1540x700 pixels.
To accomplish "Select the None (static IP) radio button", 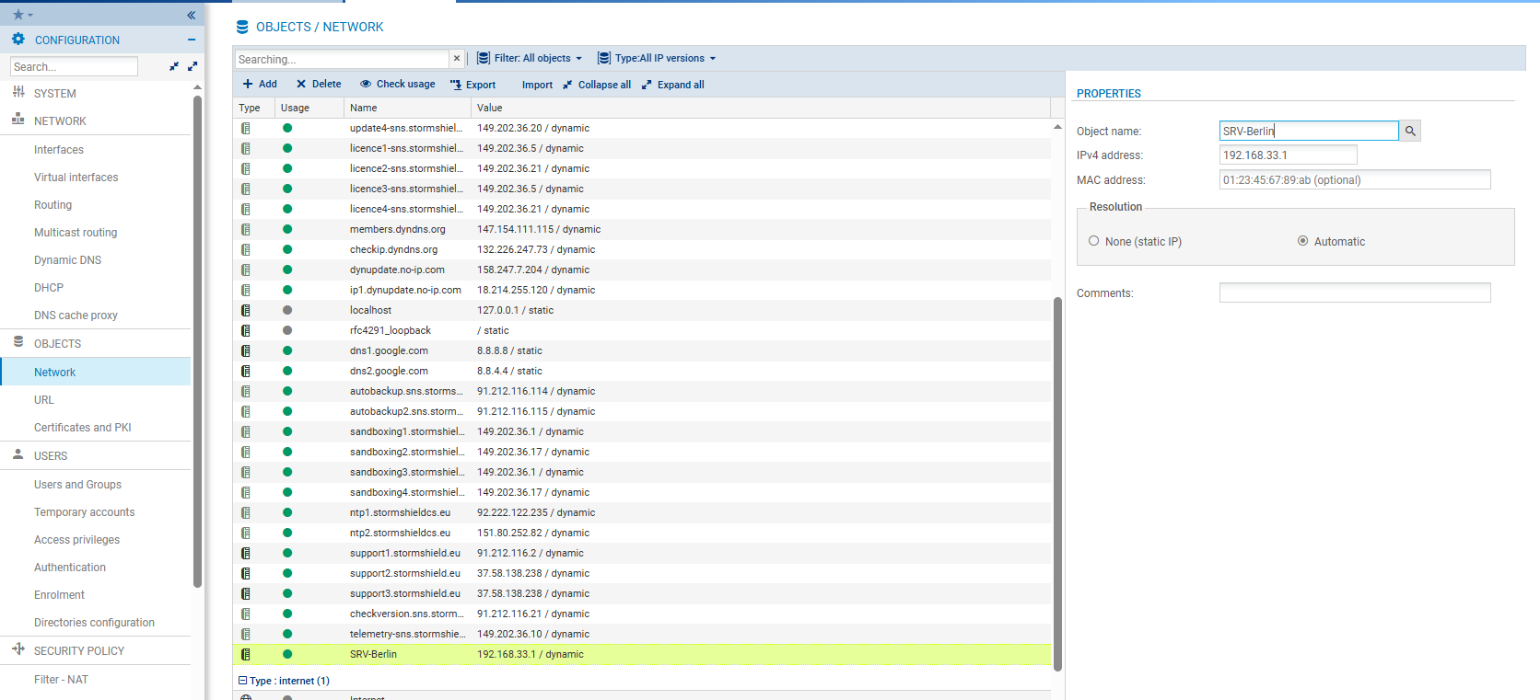I will coord(1094,241).
